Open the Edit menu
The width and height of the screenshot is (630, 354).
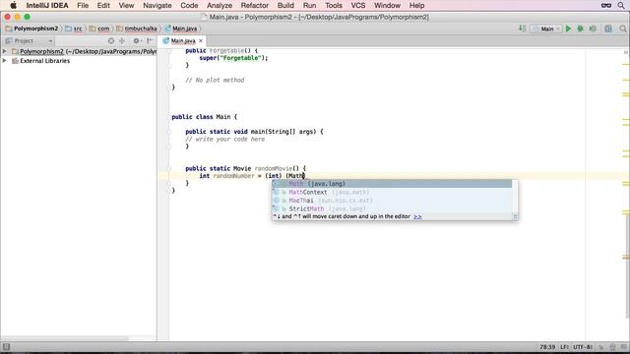tap(103, 5)
